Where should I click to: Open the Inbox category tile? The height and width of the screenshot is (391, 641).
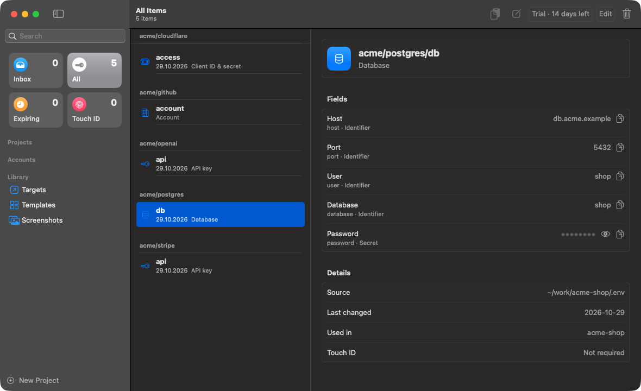pyautogui.click(x=36, y=70)
